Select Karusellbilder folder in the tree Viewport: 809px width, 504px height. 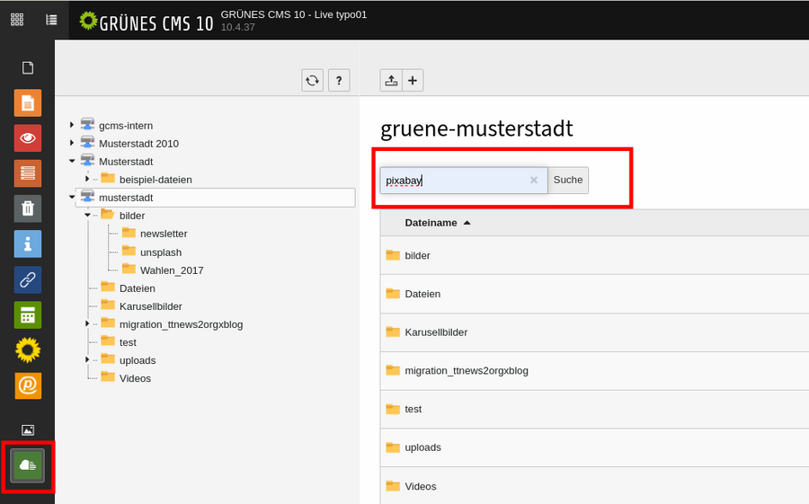click(151, 306)
